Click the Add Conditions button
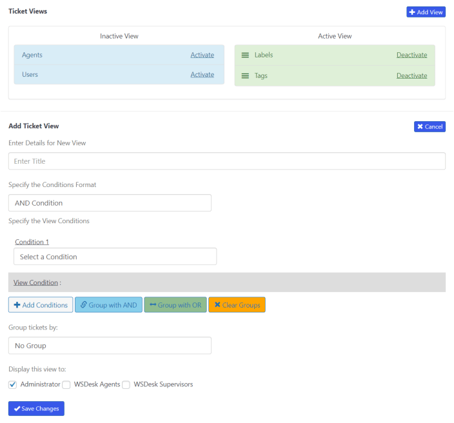Screen dimensions: 454x423 pos(41,305)
